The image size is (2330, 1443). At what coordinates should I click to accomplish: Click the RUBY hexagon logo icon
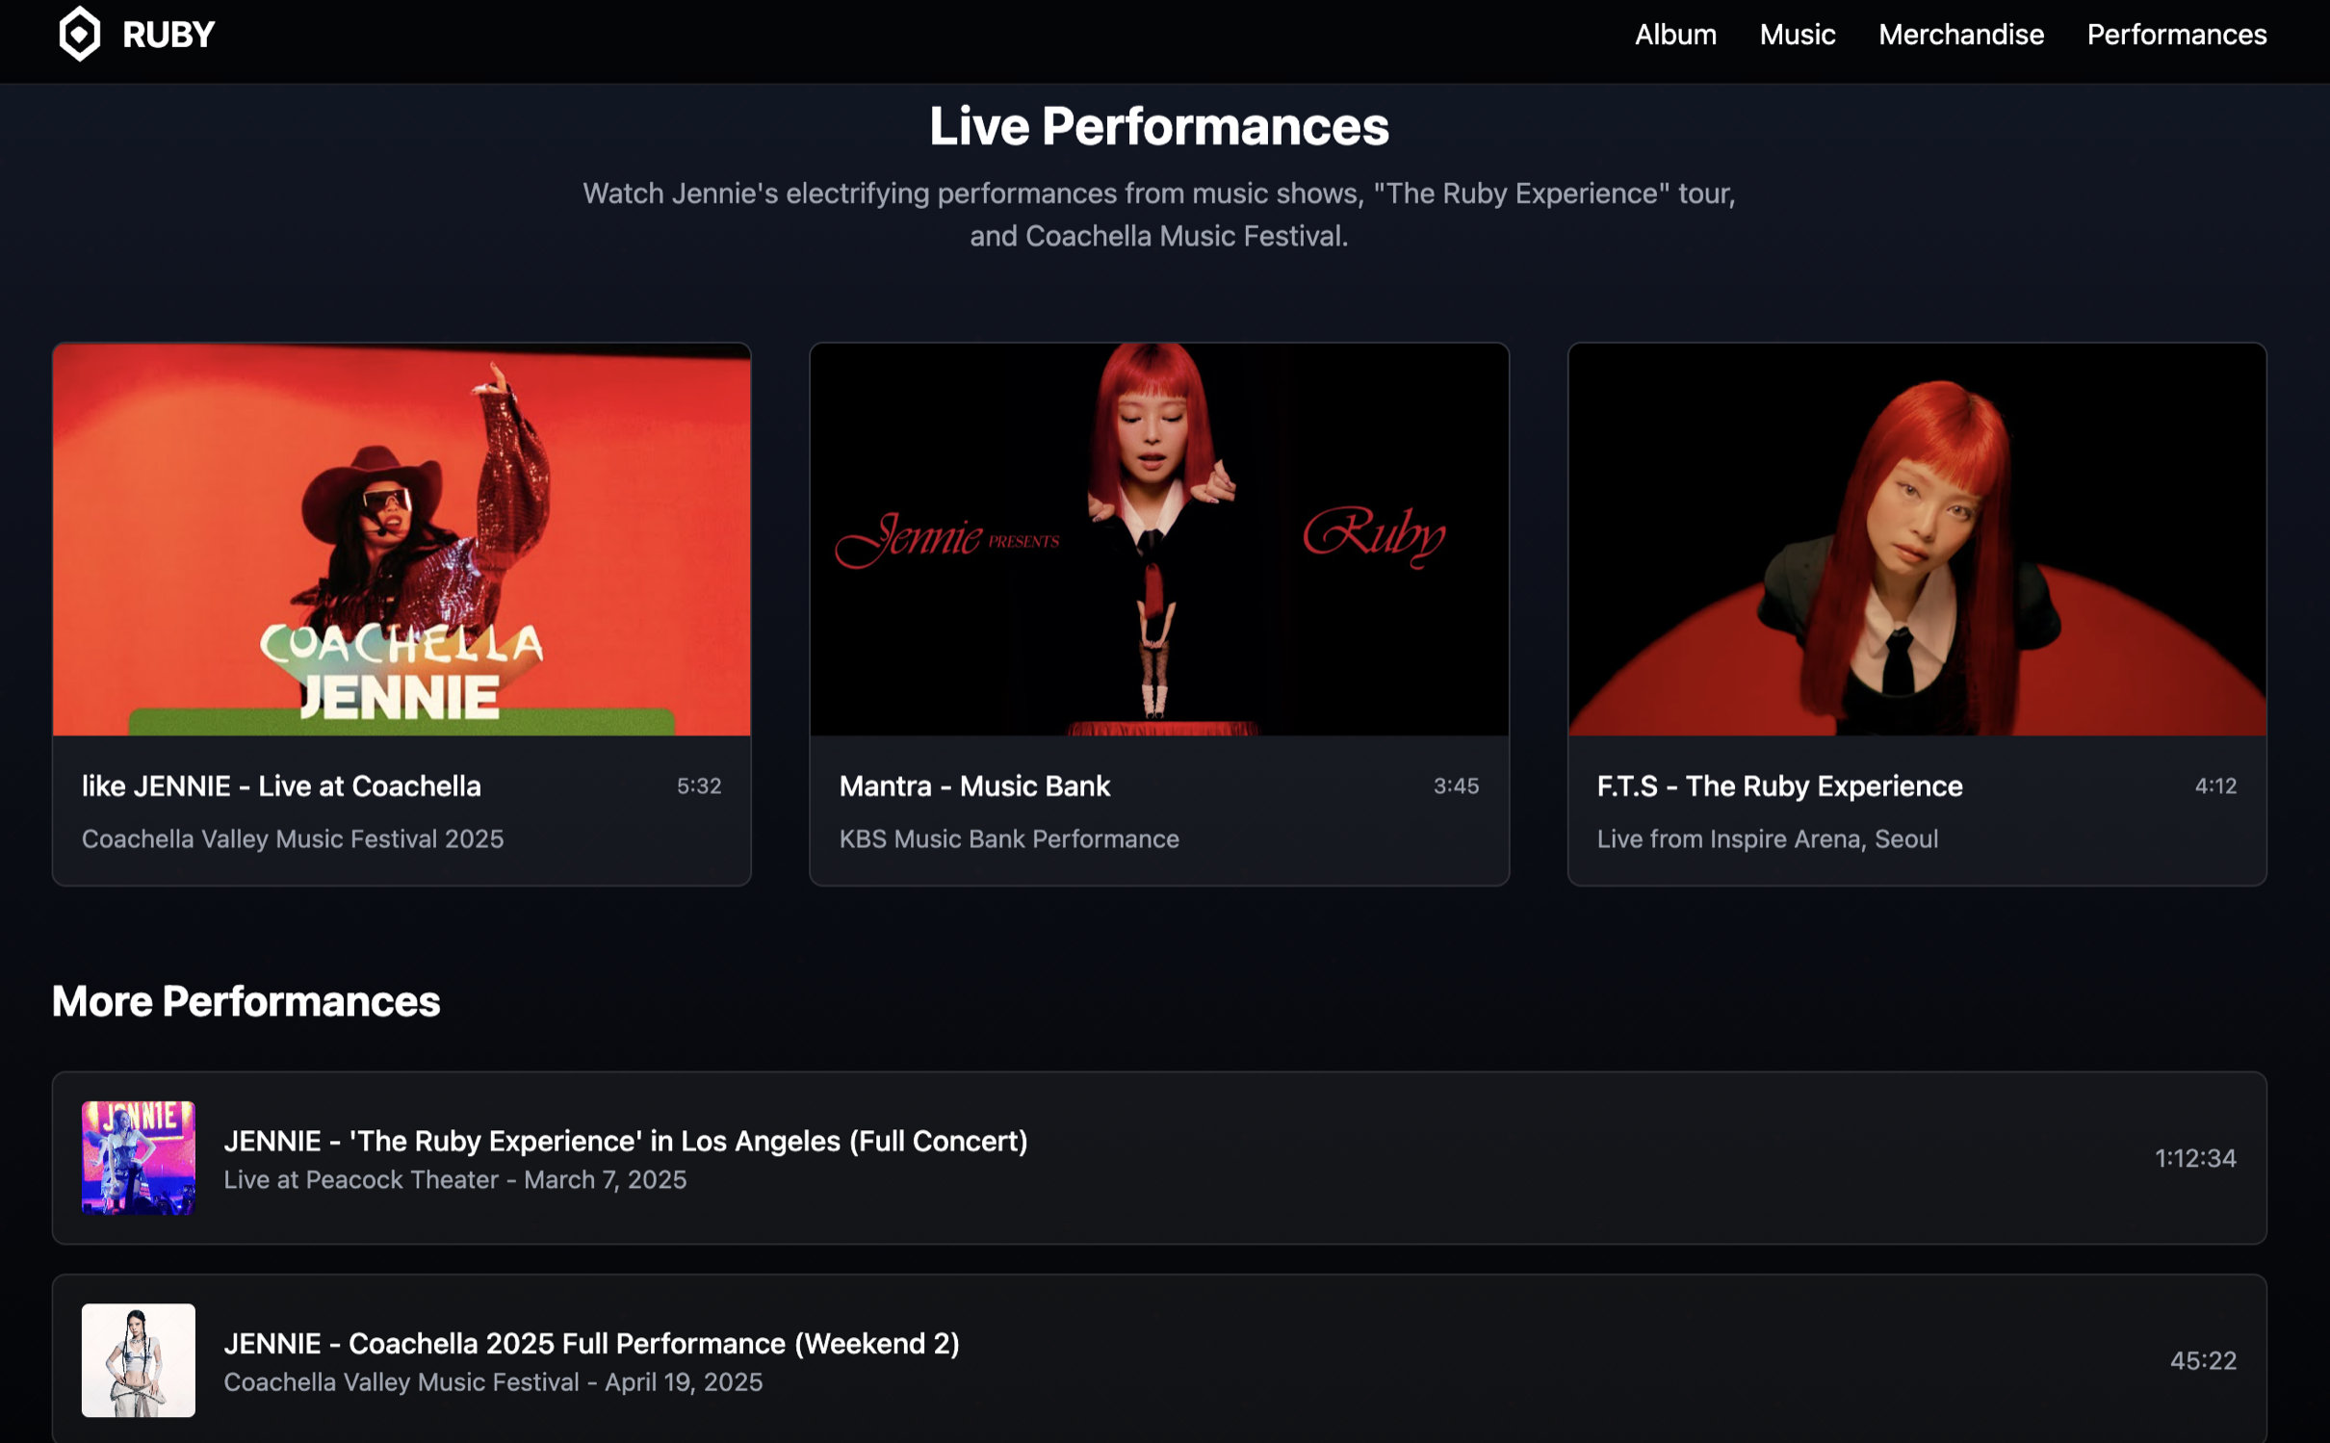click(x=80, y=35)
